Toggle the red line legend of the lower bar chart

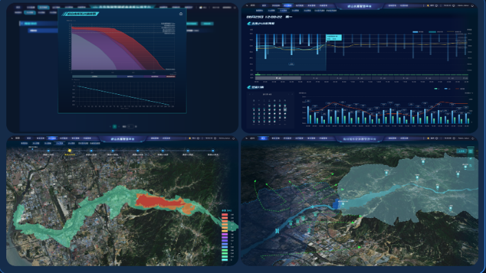(x=458, y=89)
